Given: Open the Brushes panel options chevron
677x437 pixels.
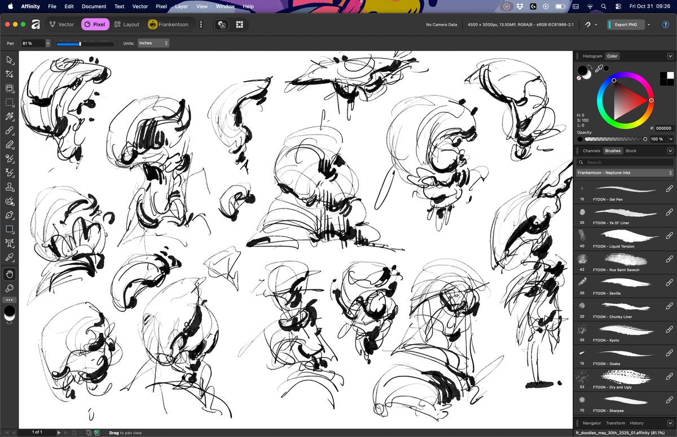Looking at the screenshot, I should tap(670, 151).
